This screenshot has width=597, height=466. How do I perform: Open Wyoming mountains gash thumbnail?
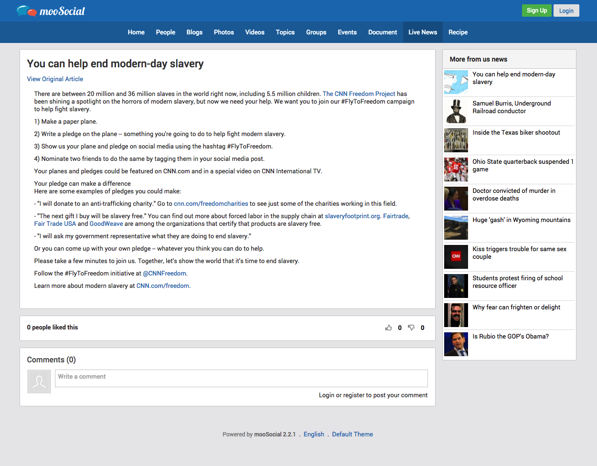tap(456, 228)
